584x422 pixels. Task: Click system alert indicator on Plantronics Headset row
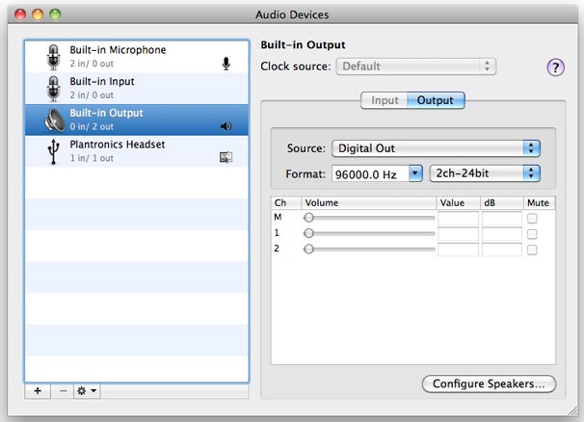click(x=226, y=158)
